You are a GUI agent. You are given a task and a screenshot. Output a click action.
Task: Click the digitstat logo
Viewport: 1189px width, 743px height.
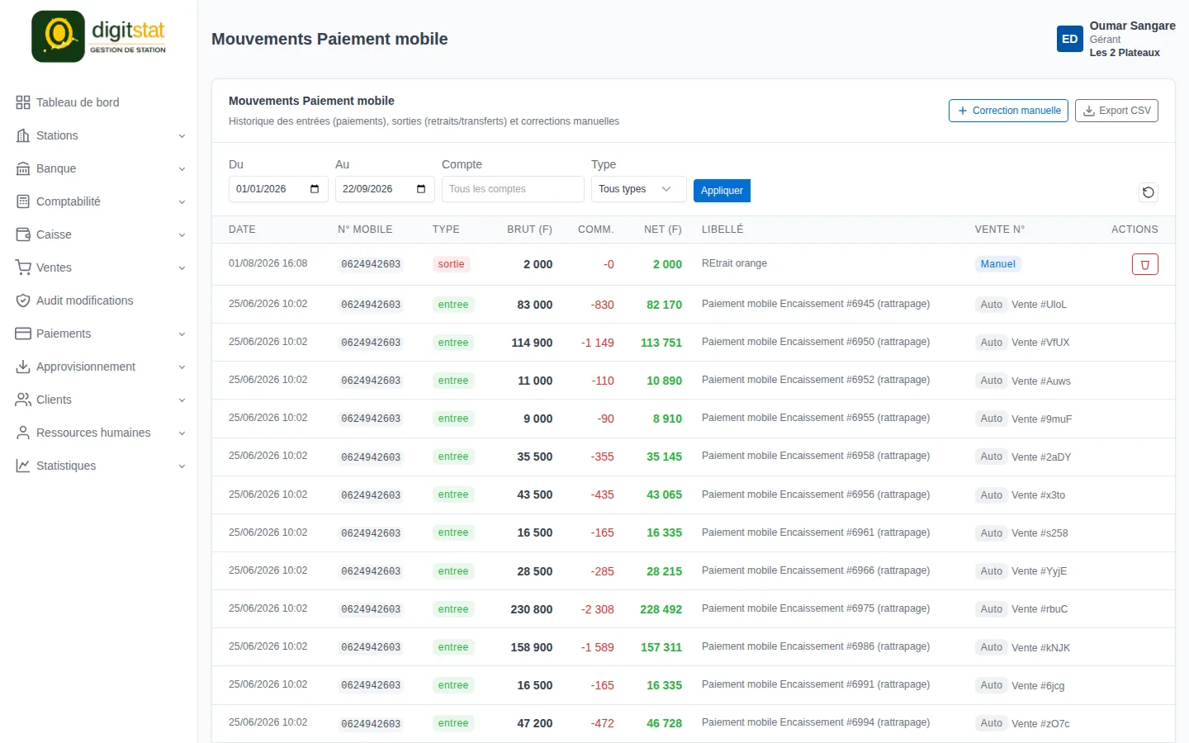pos(99,36)
